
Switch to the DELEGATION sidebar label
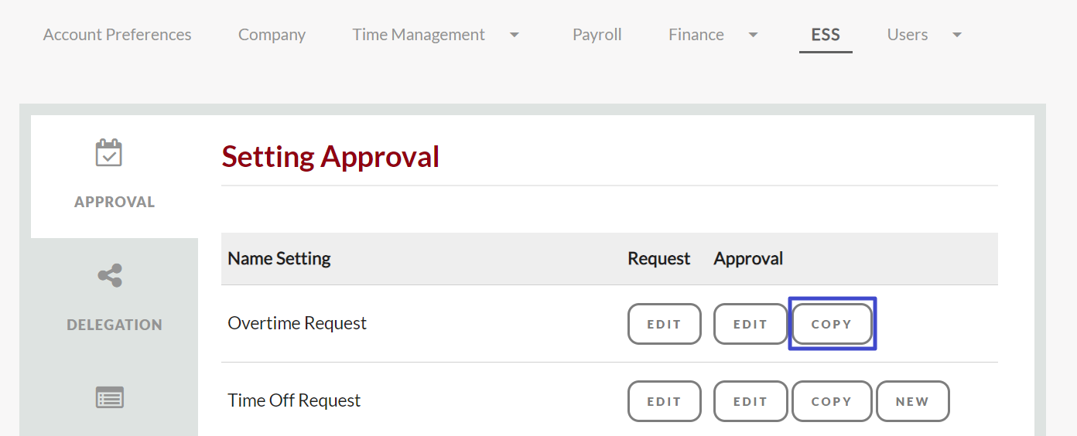(x=115, y=325)
